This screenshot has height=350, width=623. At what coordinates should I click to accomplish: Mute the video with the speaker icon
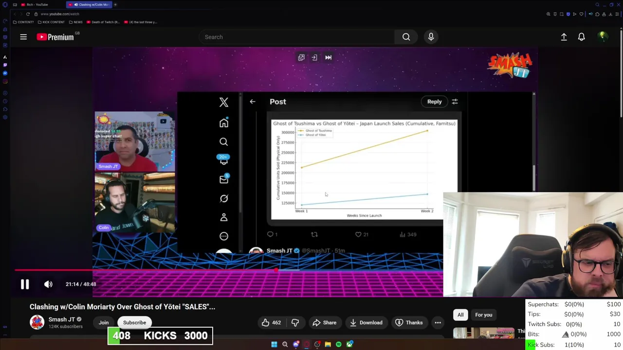(48, 284)
